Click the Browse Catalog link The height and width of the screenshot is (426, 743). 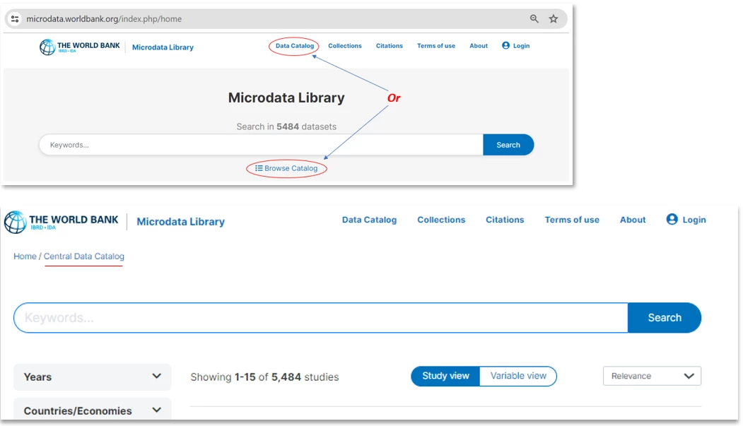[291, 168]
